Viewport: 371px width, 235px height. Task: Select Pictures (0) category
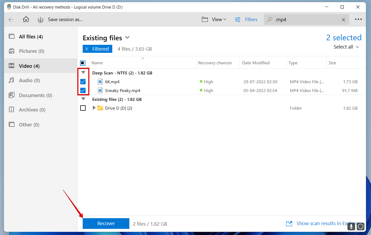tap(41, 51)
